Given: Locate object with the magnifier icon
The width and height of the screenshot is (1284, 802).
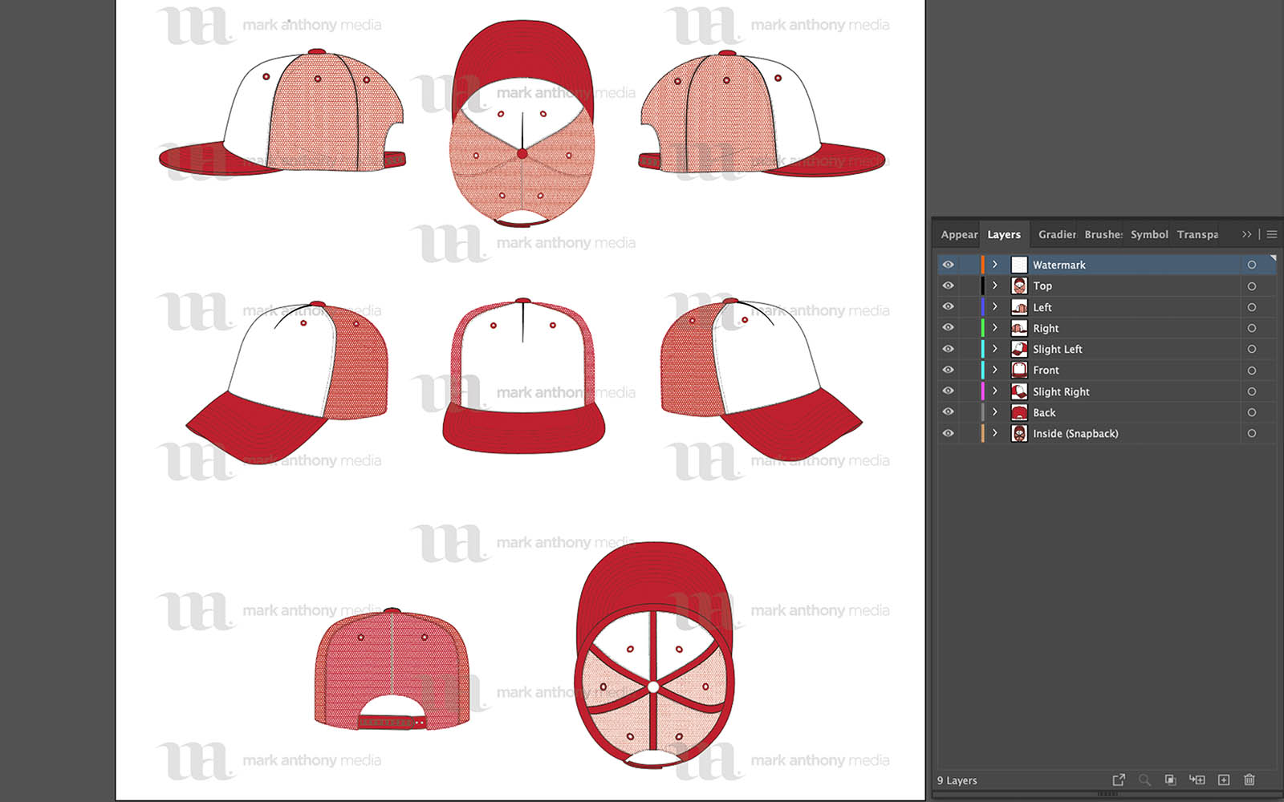Looking at the screenshot, I should tap(1144, 780).
